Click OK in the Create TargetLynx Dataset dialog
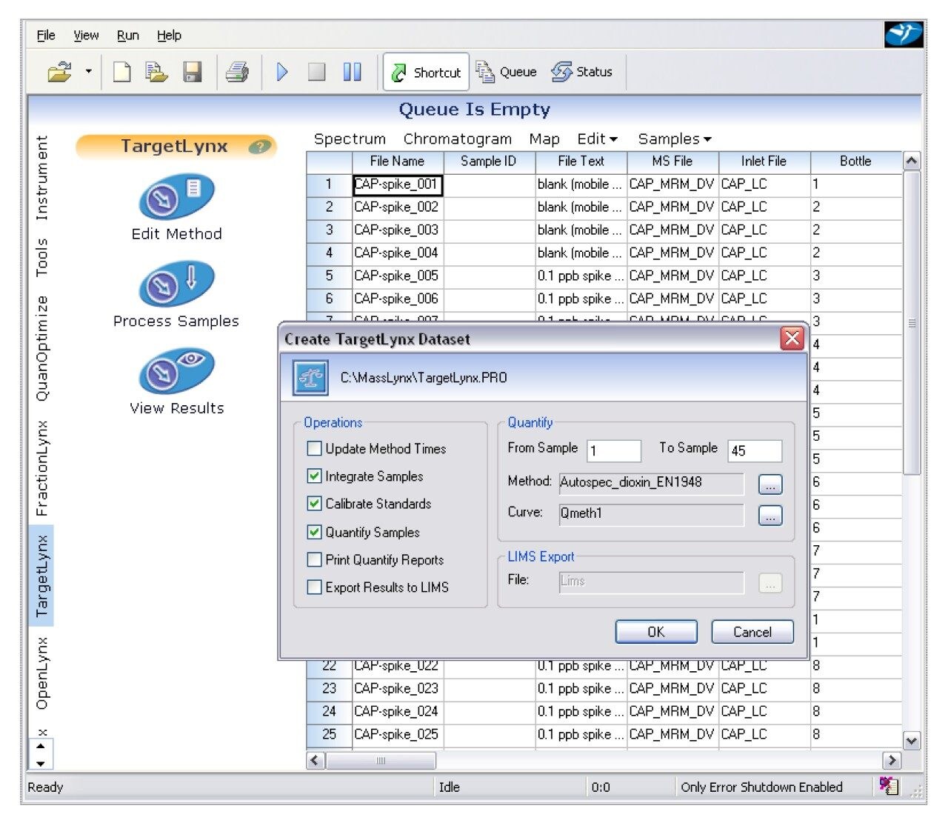Image resolution: width=948 pixels, height=823 pixels. (x=655, y=631)
